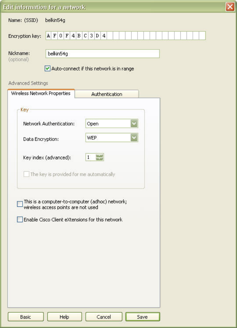
Task: Click the Basic button
Action: tap(26, 317)
